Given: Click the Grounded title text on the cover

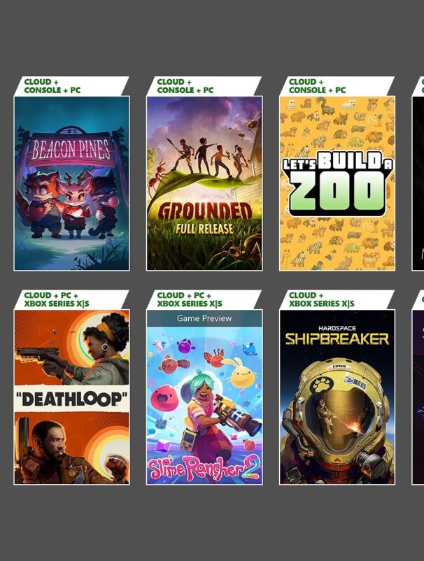Looking at the screenshot, I should tap(205, 212).
